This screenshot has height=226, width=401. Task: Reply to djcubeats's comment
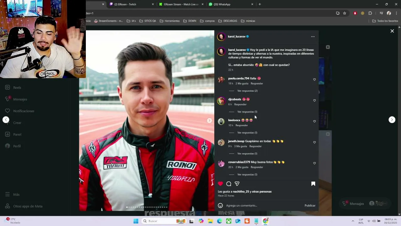click(240, 104)
